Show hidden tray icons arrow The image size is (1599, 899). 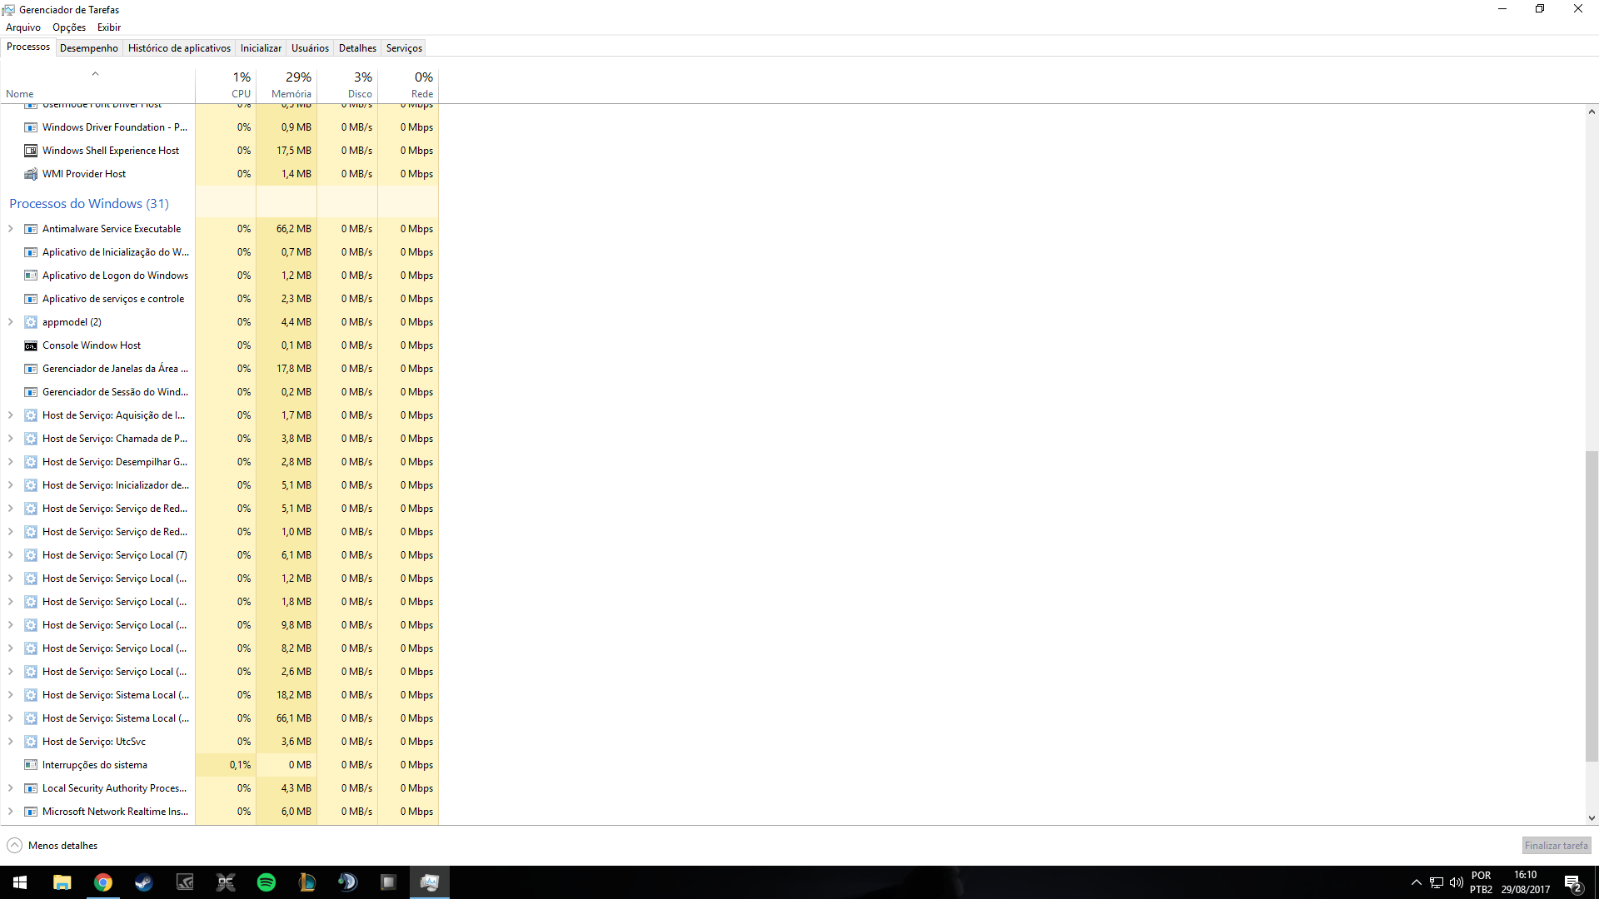[1417, 882]
